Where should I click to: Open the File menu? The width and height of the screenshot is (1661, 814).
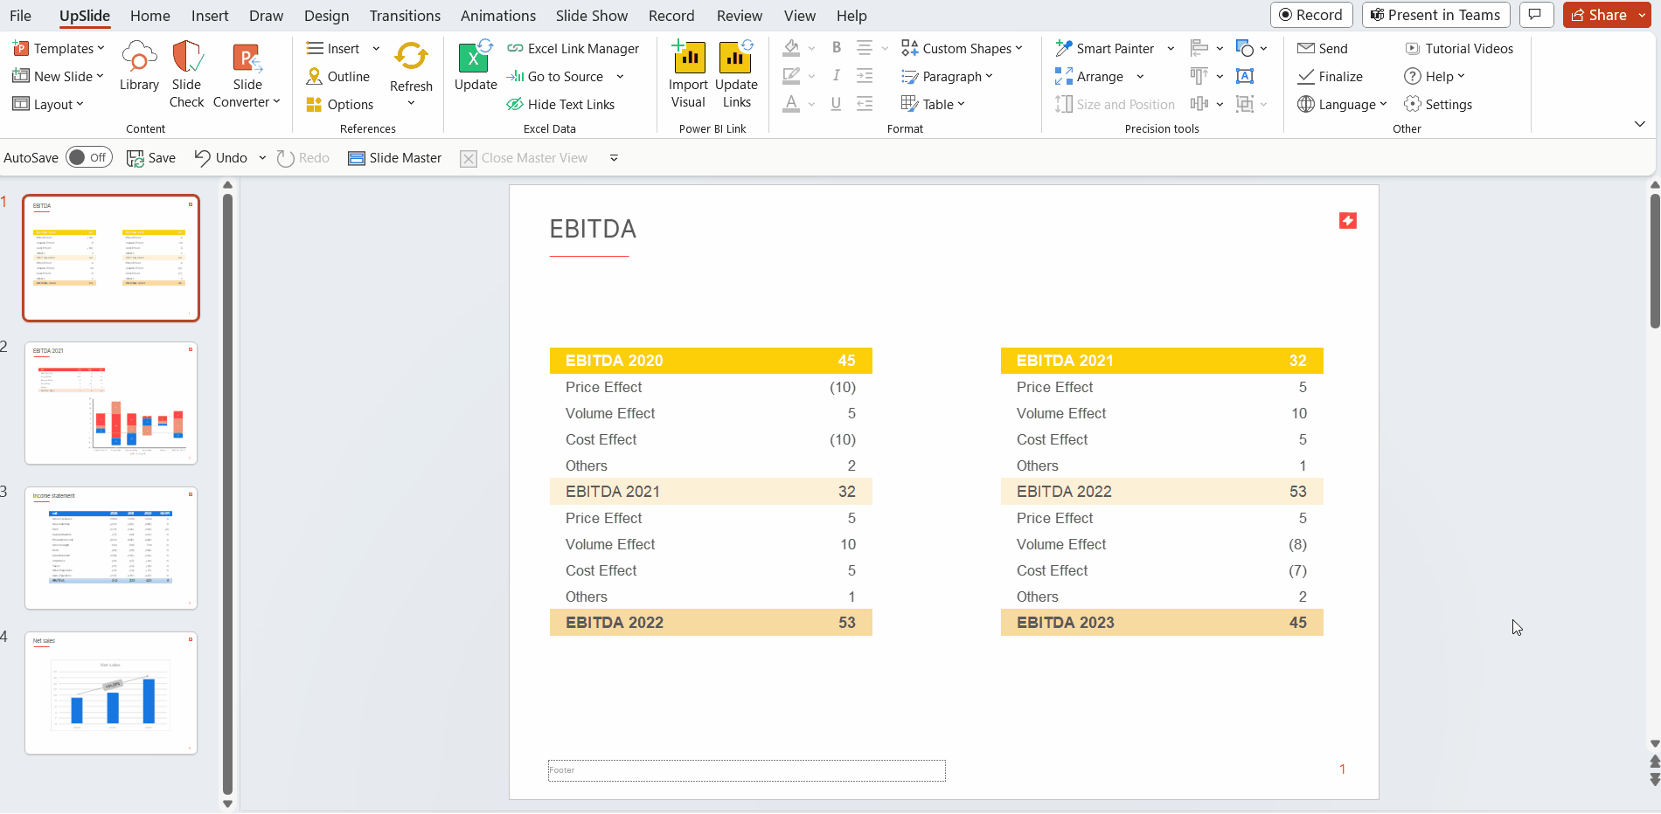[20, 16]
